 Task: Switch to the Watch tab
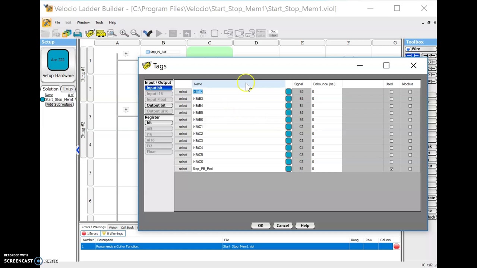[113, 227]
